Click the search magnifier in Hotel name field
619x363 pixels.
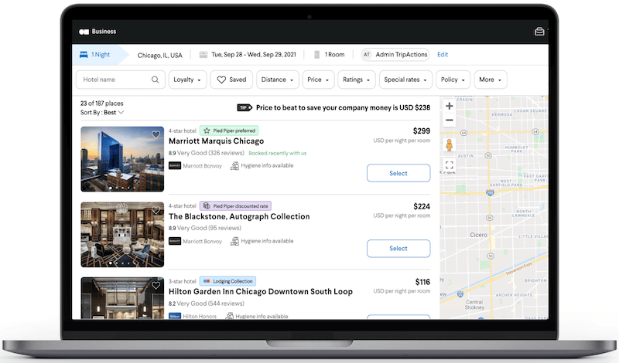(x=156, y=80)
